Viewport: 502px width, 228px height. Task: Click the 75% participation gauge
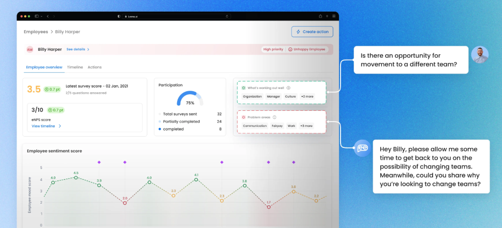190,99
